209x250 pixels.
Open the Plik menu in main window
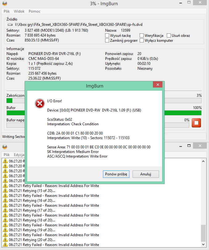[7, 11]
